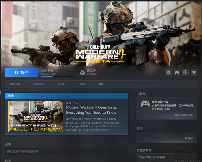Viewport: 202px width, 162px height.
Task: Open the featured news thumbnail image
Action: 36,117
